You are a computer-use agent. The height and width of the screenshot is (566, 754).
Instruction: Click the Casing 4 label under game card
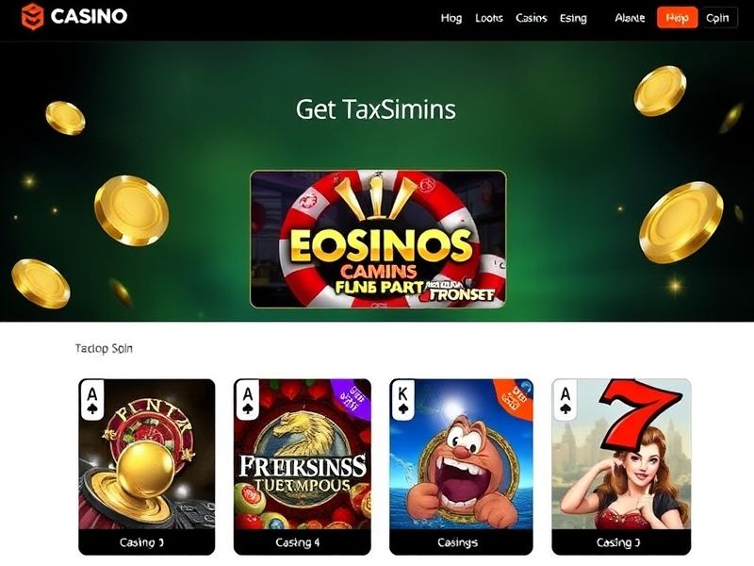tap(298, 542)
